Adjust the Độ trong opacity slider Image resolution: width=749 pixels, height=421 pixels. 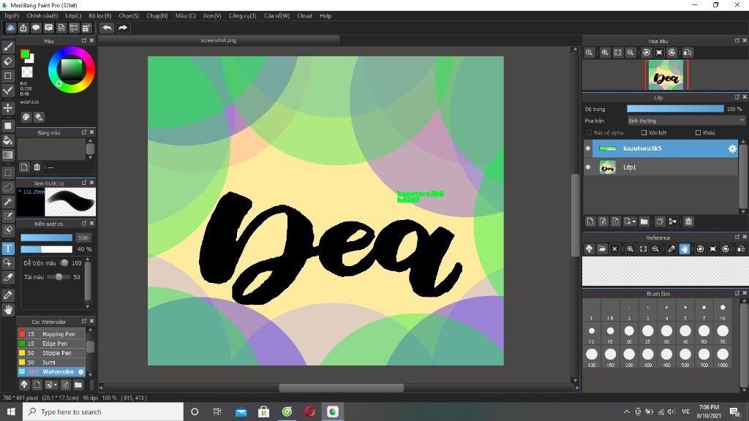point(675,109)
